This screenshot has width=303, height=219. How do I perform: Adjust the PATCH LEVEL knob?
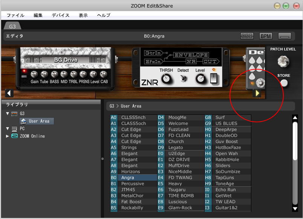pos(283,61)
